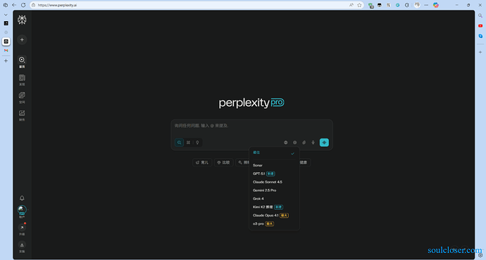Select the Search mode magnifier toggle
The width and height of the screenshot is (486, 260).
[179, 143]
